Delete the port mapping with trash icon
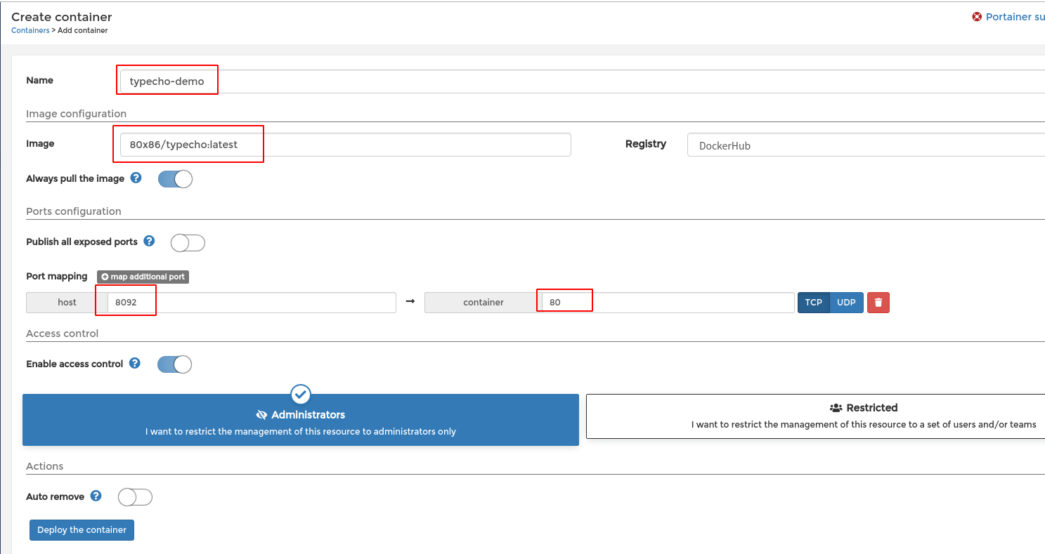Viewport: 1045px width, 554px height. [878, 303]
